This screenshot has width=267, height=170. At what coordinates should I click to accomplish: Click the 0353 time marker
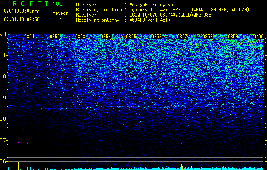(x=80, y=37)
